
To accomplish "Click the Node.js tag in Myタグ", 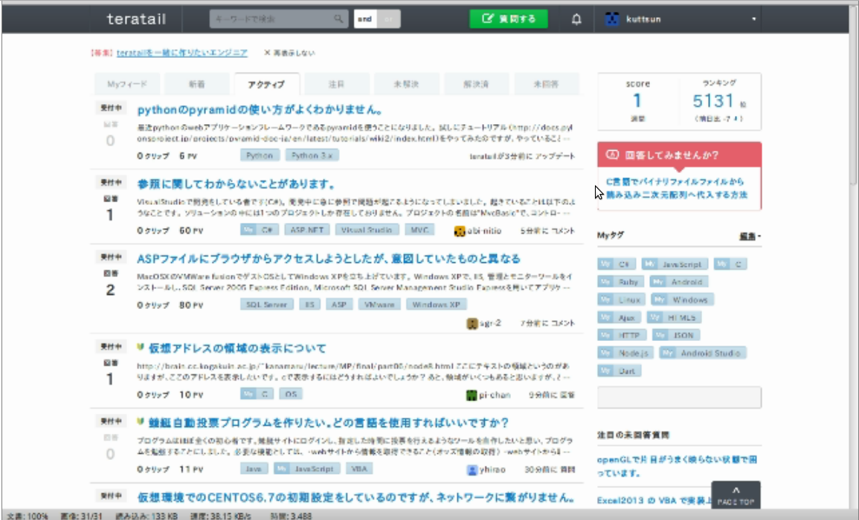I will click(625, 353).
